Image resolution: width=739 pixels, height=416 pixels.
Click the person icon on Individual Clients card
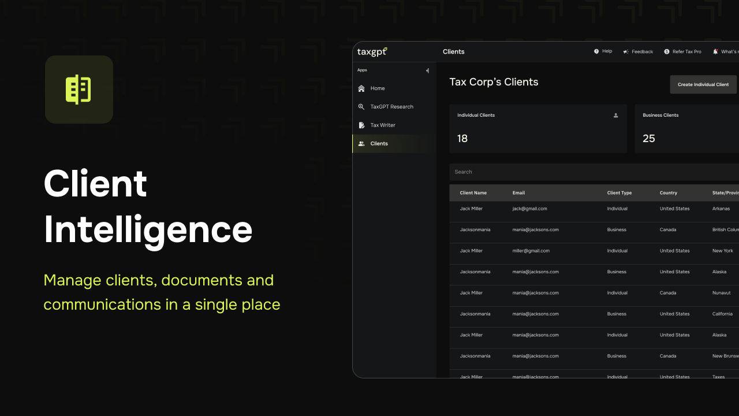[615, 116]
